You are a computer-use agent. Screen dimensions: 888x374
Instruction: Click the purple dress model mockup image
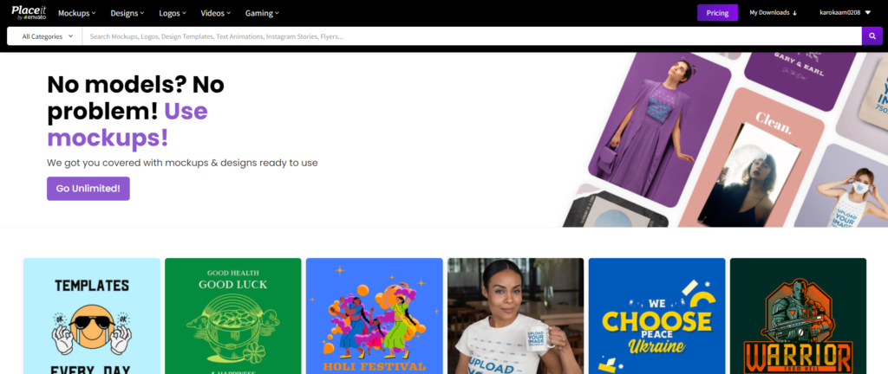(660, 130)
